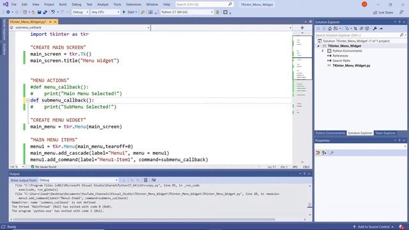Toggle auto-hide pin on Solution Explorer panel
The height and width of the screenshot is (230, 409).
pyautogui.click(x=399, y=22)
